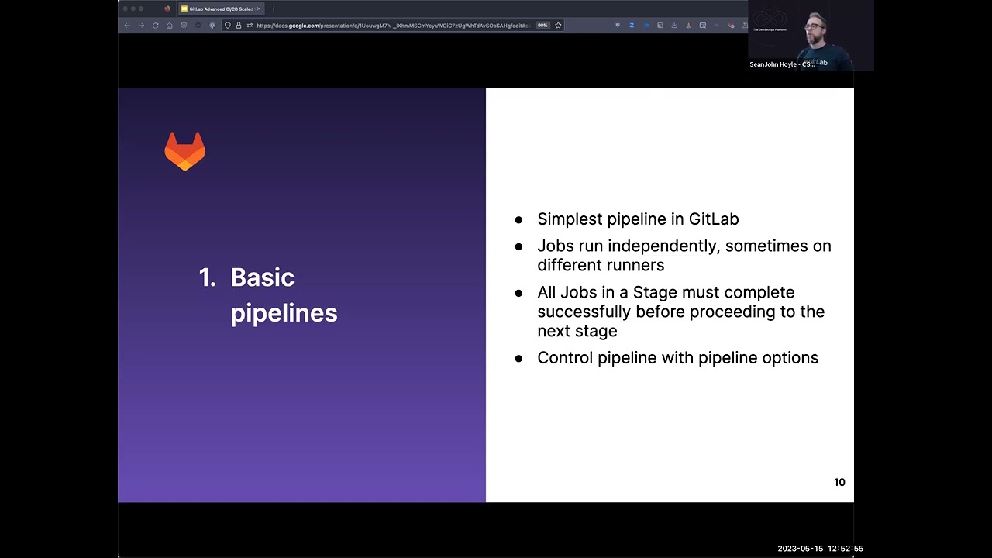Open the downloads arrow icon
Image resolution: width=992 pixels, height=558 pixels.
[674, 26]
